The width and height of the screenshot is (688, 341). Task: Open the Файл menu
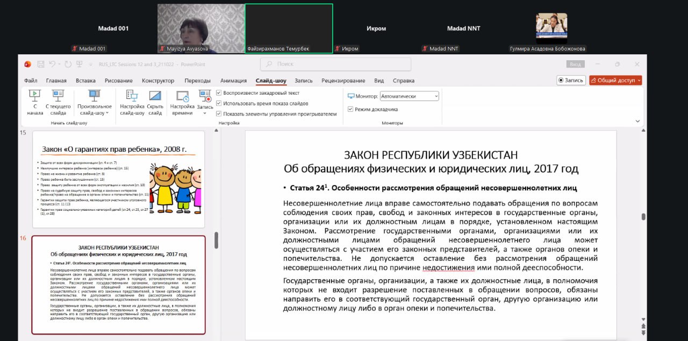click(x=31, y=81)
